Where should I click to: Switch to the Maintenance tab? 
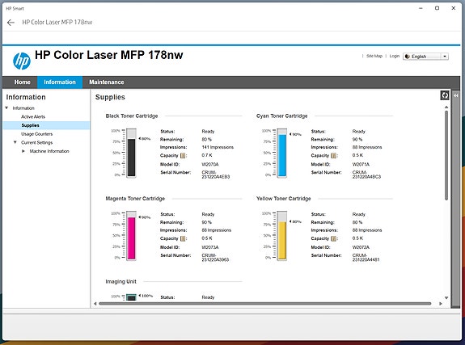click(x=107, y=82)
